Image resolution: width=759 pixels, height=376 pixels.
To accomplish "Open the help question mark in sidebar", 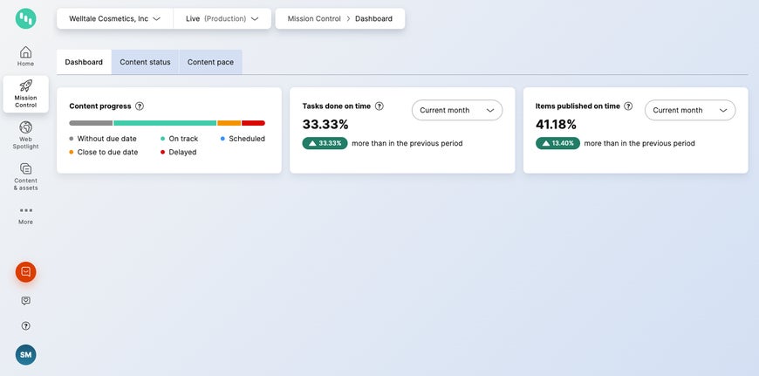I will 25,325.
